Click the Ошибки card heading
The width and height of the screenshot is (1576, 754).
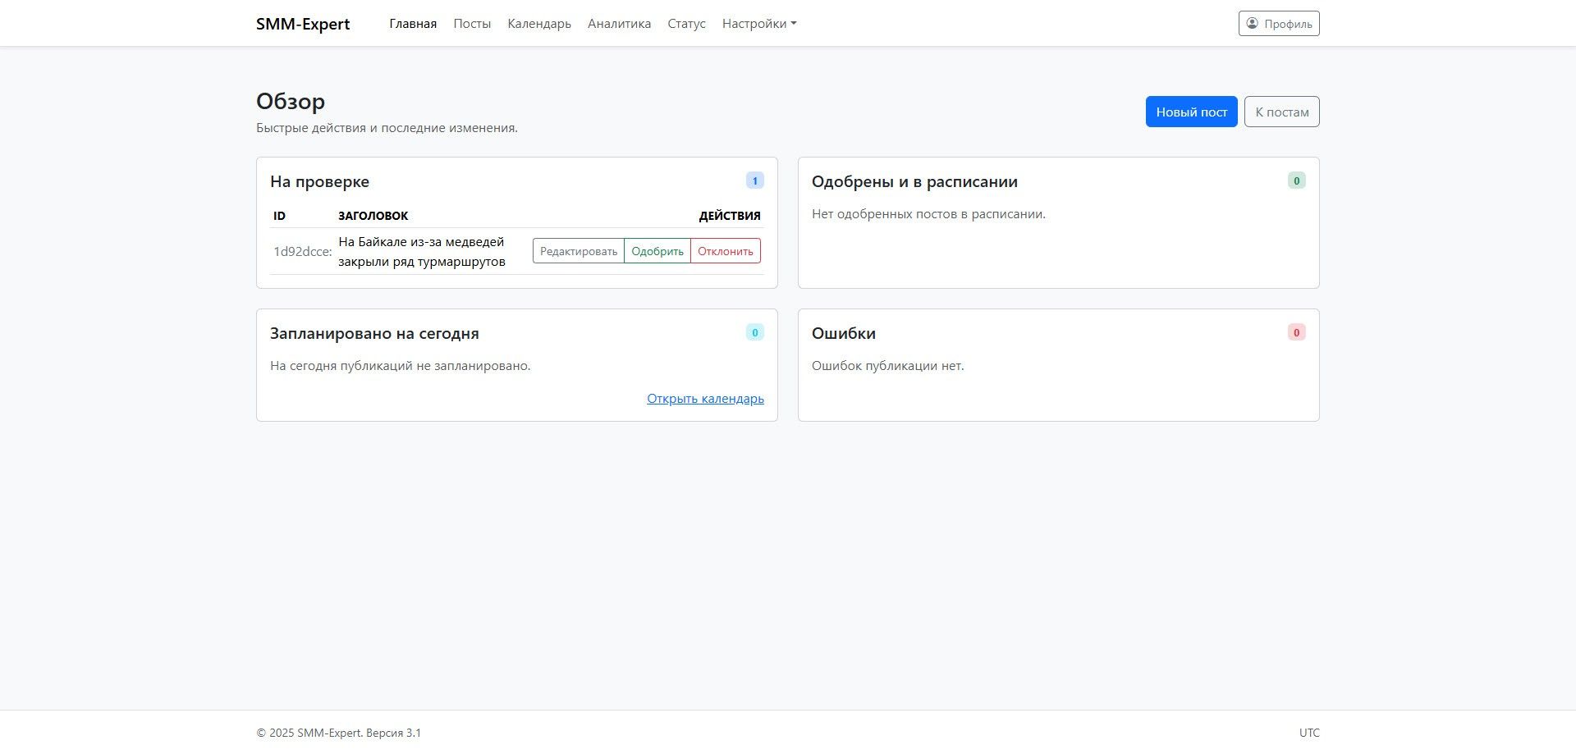pyautogui.click(x=843, y=333)
